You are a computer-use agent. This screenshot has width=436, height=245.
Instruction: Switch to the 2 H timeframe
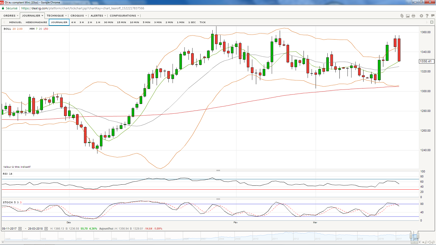click(90, 22)
